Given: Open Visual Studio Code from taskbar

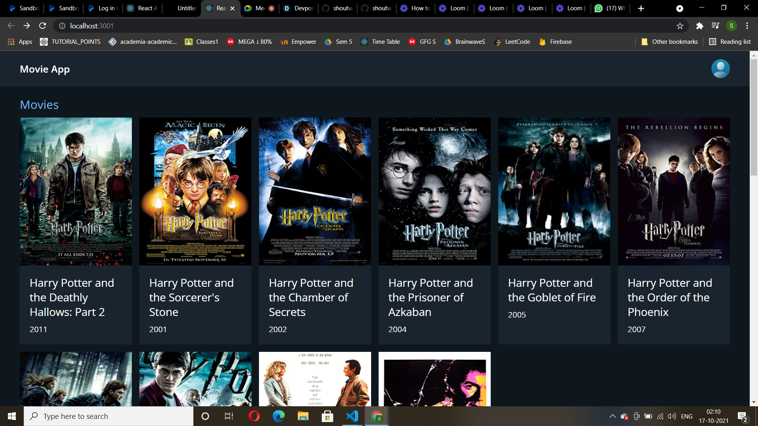Looking at the screenshot, I should tap(352, 416).
